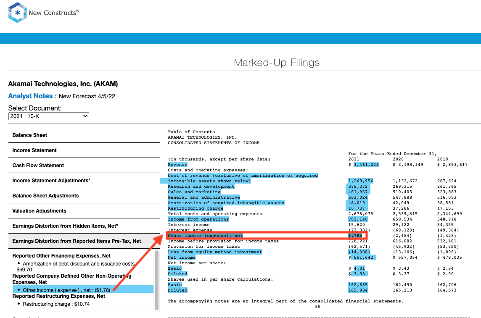Click the left panel vertical scrollbar

point(157,280)
